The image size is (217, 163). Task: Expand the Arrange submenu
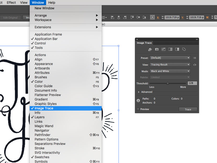coord(66,15)
